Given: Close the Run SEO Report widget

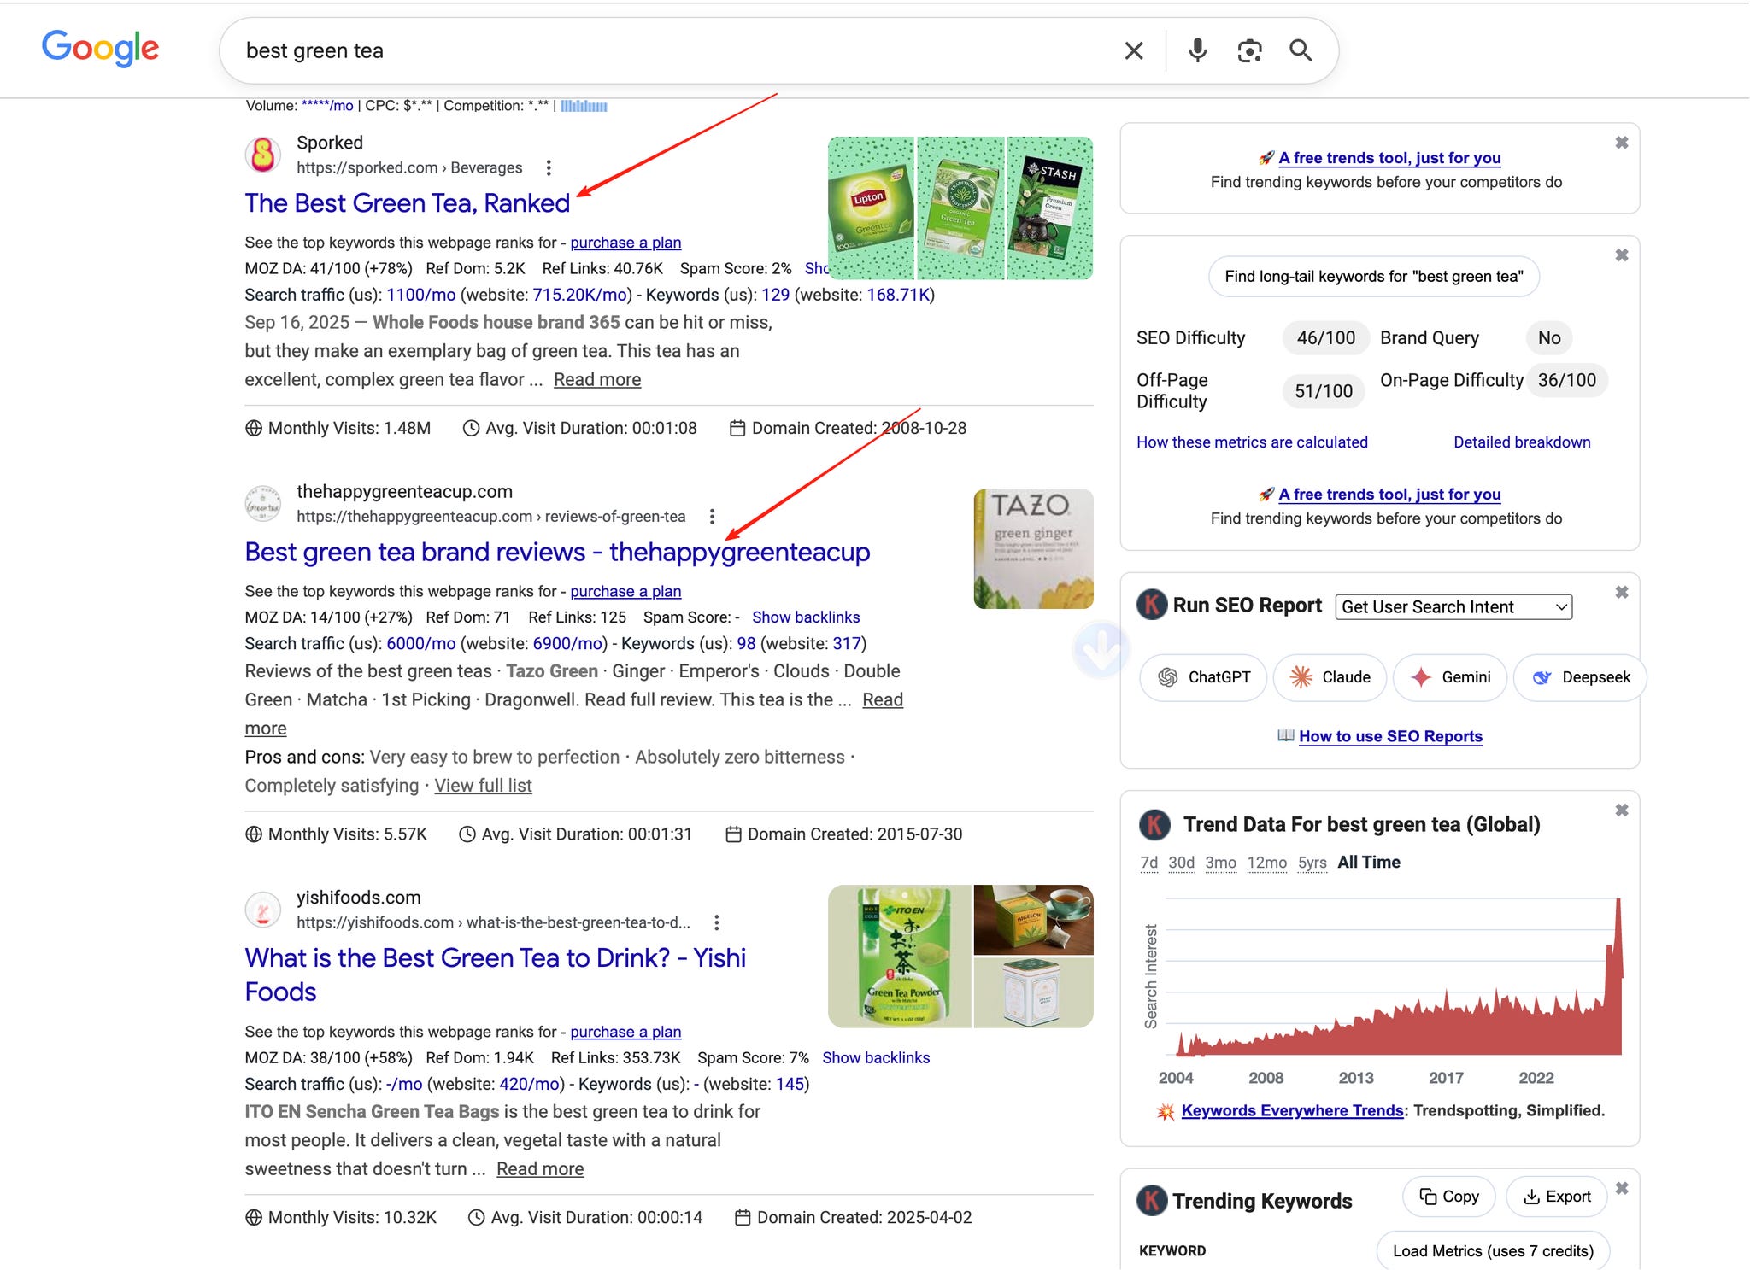Looking at the screenshot, I should [1621, 592].
